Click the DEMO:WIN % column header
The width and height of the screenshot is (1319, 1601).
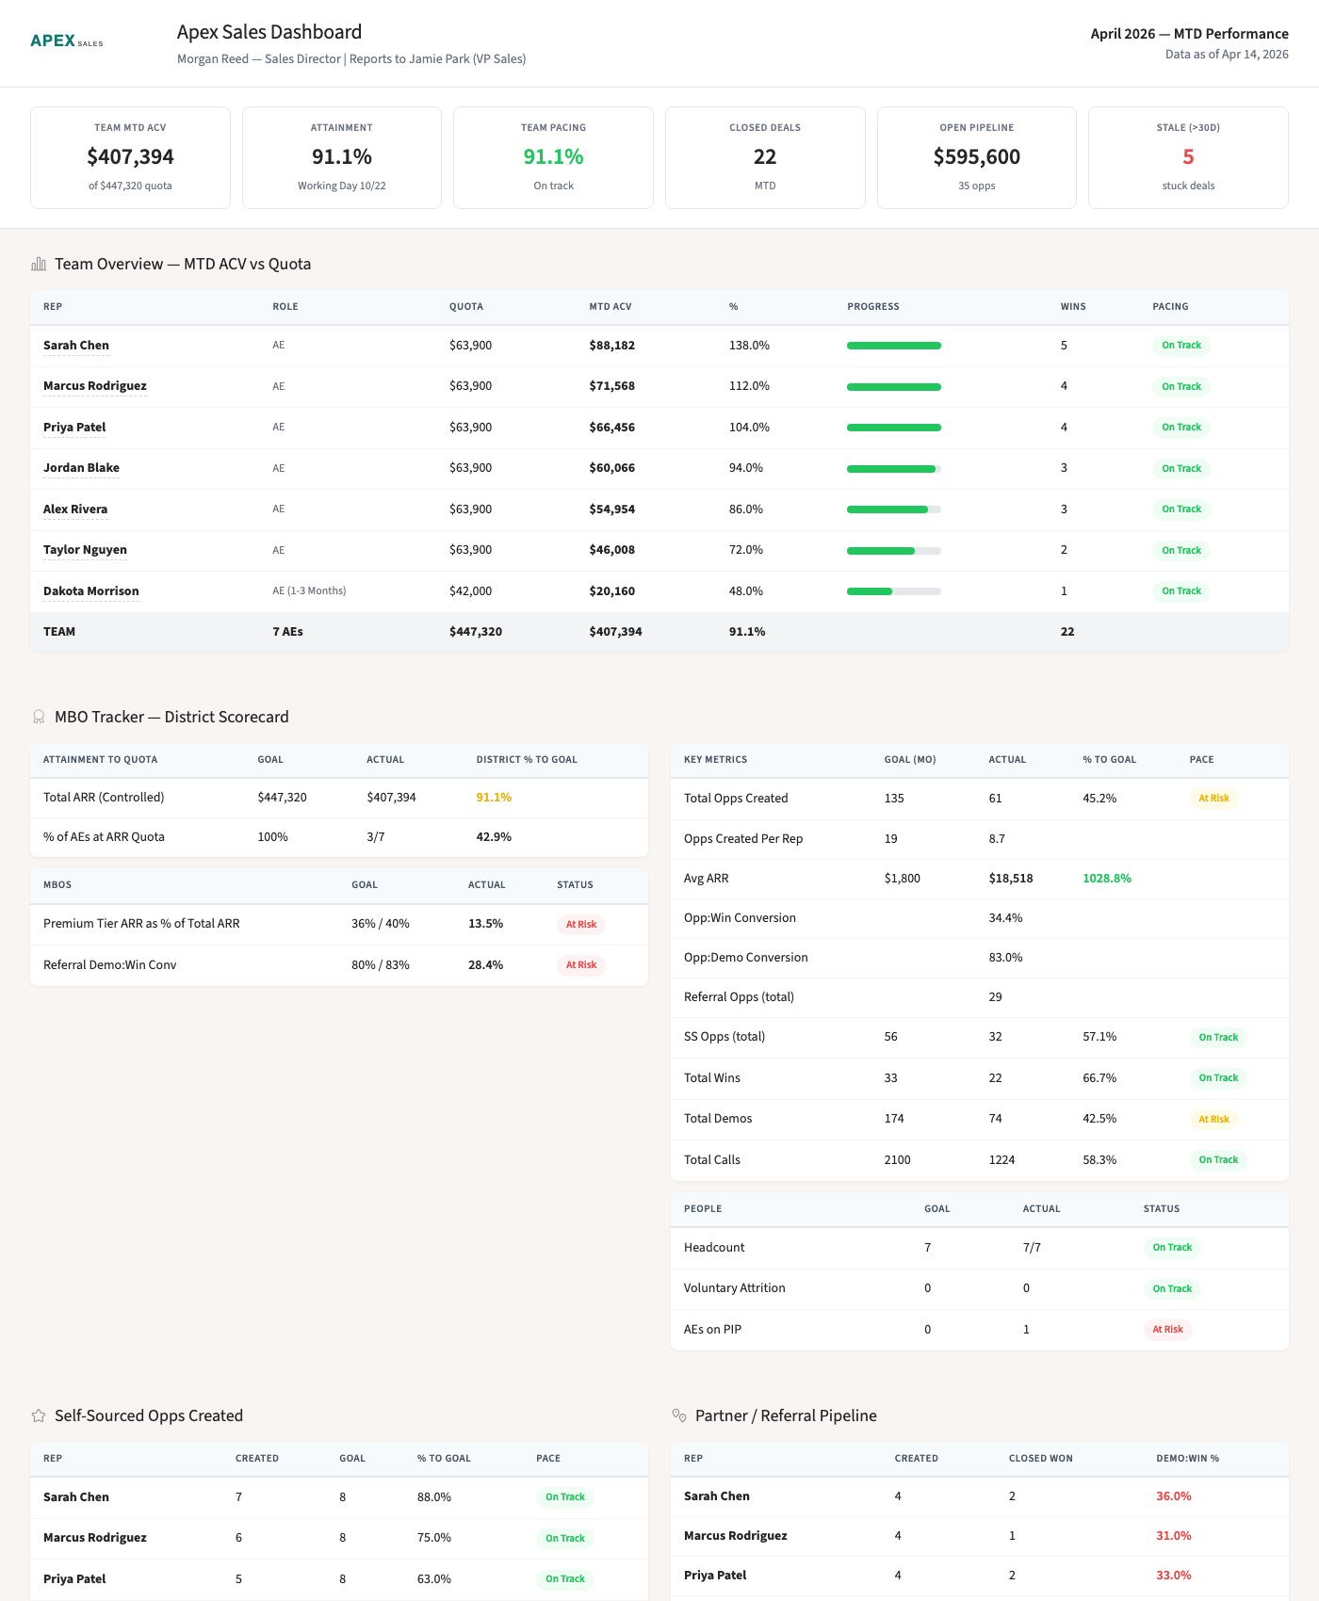click(x=1187, y=1459)
